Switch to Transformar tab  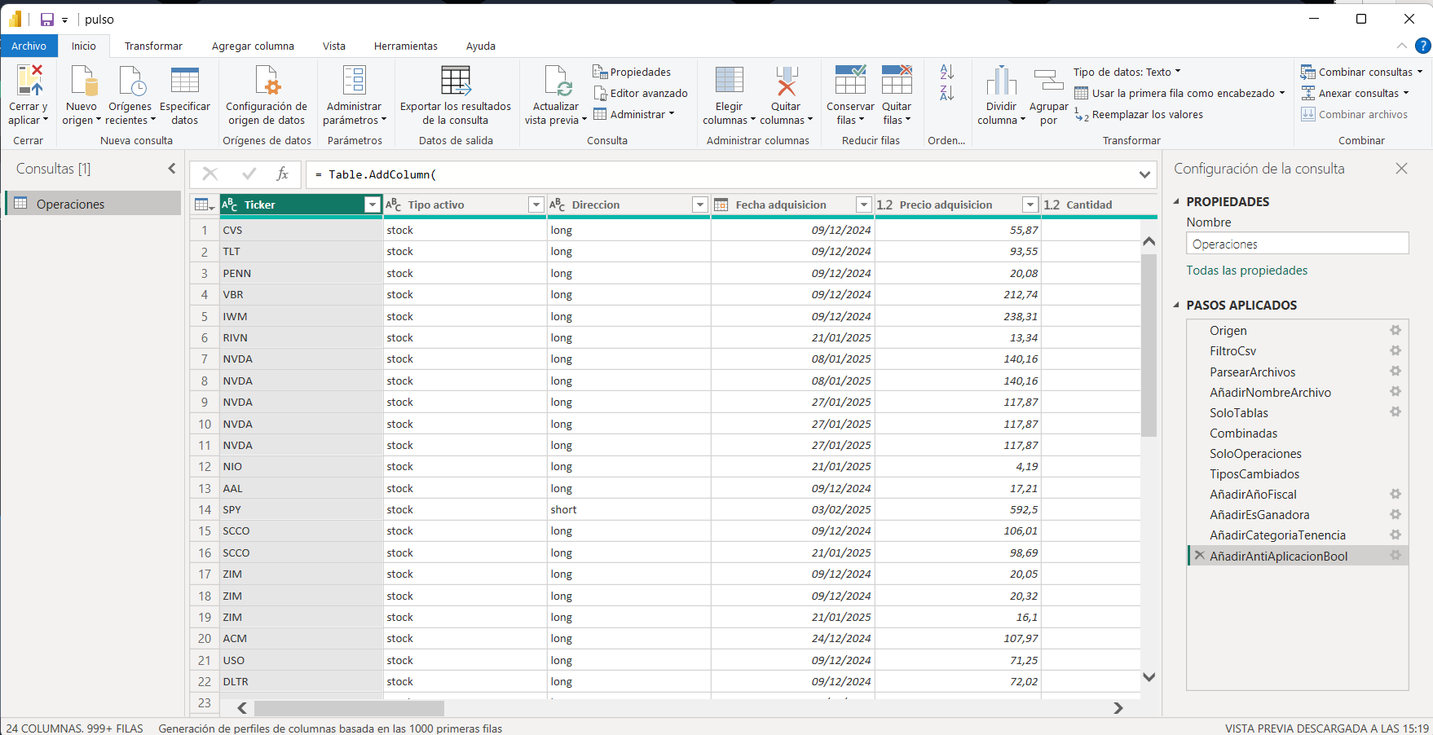[153, 46]
